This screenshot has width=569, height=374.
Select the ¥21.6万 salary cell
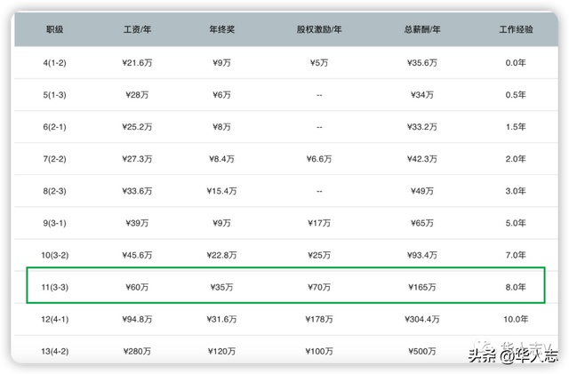[x=137, y=63]
